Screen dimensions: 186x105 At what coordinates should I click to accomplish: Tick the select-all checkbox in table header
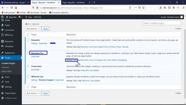[28, 34]
